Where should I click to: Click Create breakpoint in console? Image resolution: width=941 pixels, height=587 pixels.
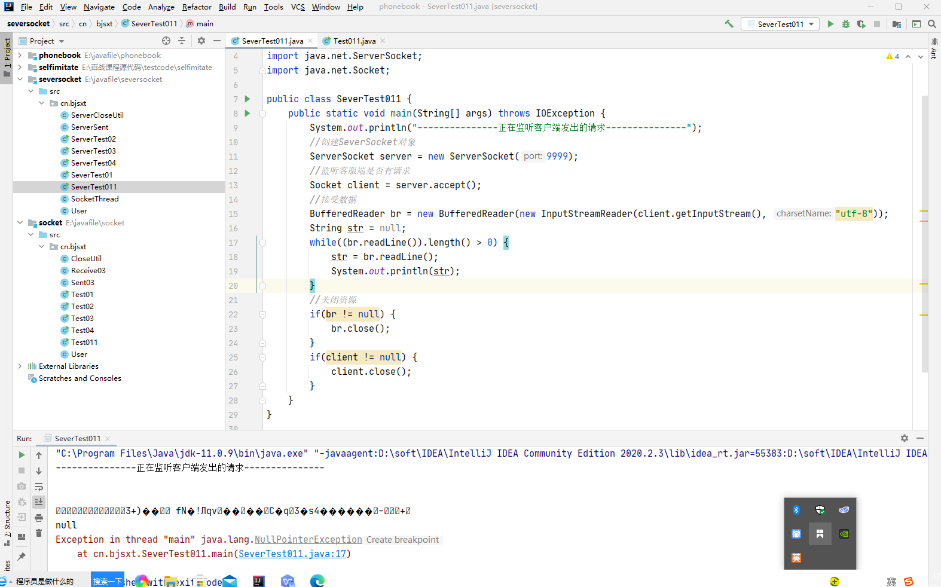click(402, 540)
